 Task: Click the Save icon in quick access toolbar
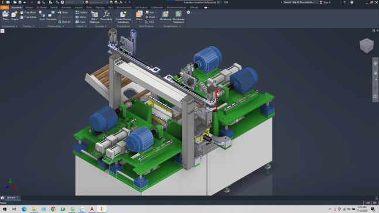[x=20, y=2]
